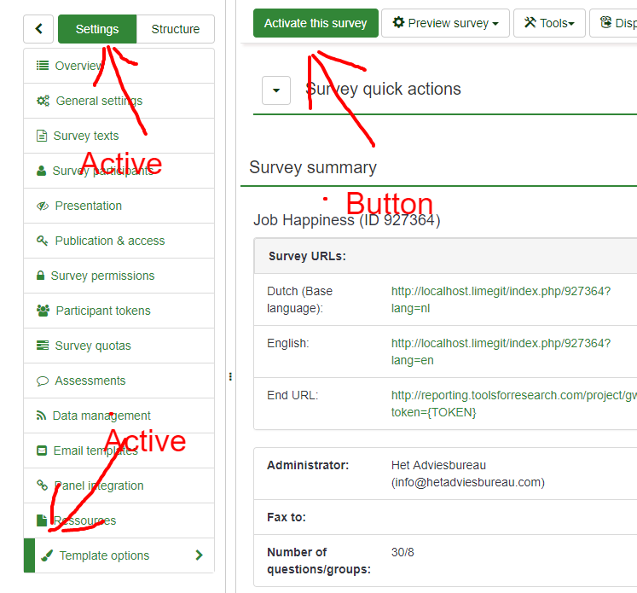Click the Preview survey gear icon
The height and width of the screenshot is (593, 637).
(398, 22)
